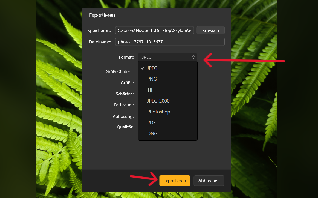The width and height of the screenshot is (318, 198).
Task: Pick DNG format option
Action: 167,134
